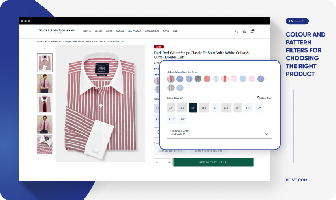Select the folded shirt thumbnail with white cuff
The image size is (336, 200).
click(x=45, y=63)
